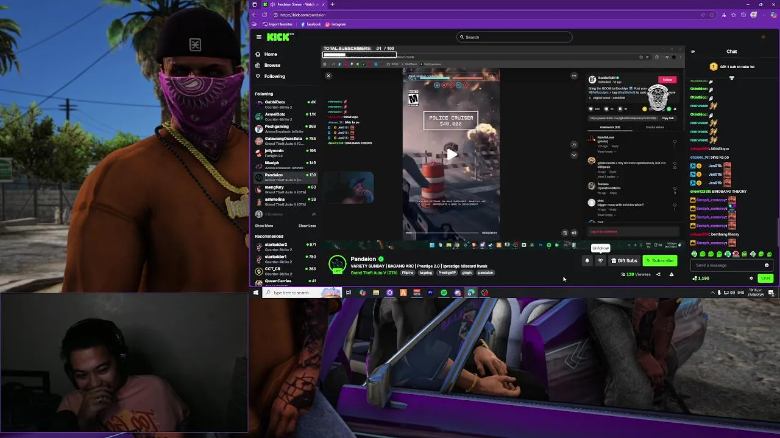Open ArmelDoto channel in Following list

pos(286,116)
